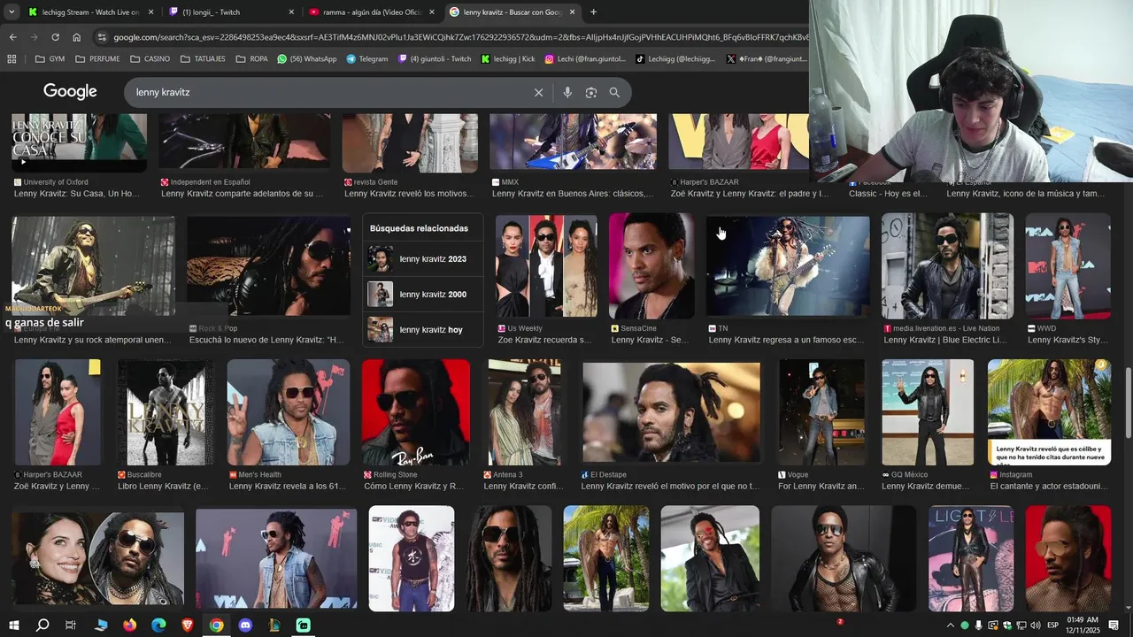
Task: Close the 'lechigg Stream' Kick tab
Action: tap(150, 12)
